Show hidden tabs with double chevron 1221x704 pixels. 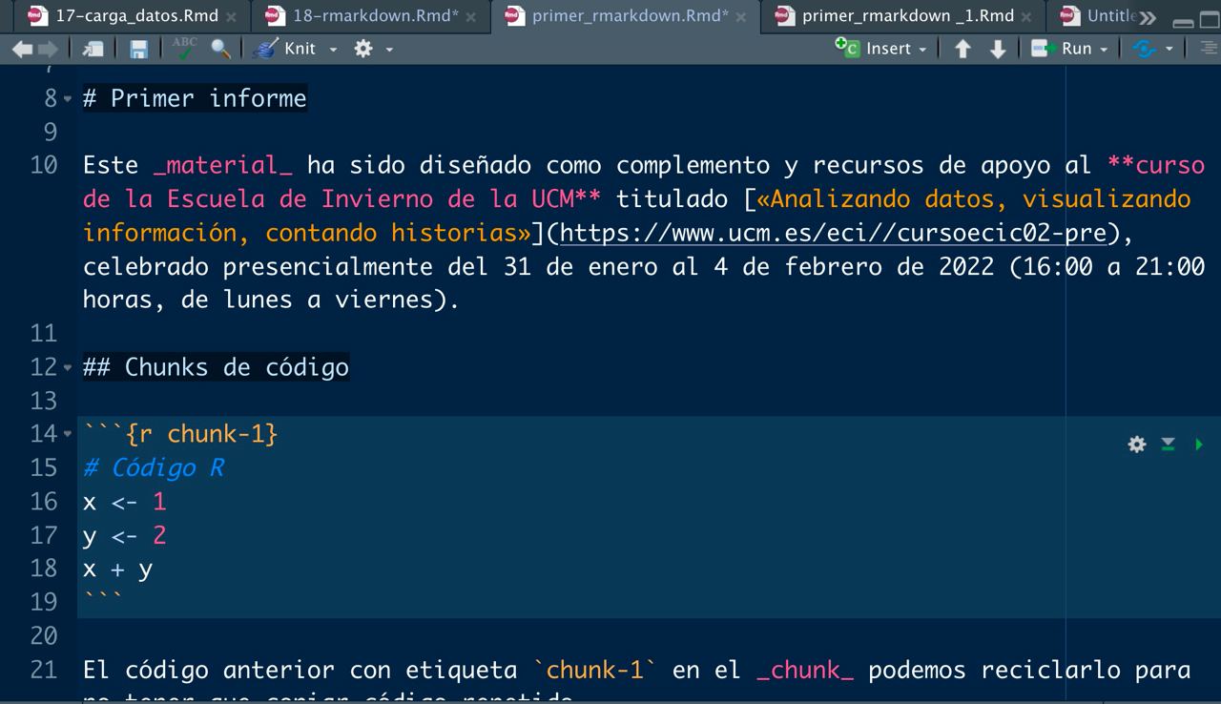pos(1148,17)
